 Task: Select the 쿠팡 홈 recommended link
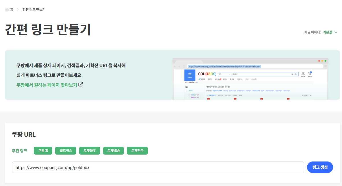coord(43,151)
